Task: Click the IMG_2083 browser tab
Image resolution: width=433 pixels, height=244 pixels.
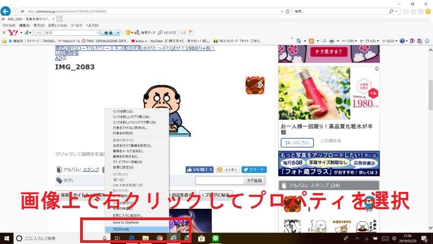Action: 28,19
